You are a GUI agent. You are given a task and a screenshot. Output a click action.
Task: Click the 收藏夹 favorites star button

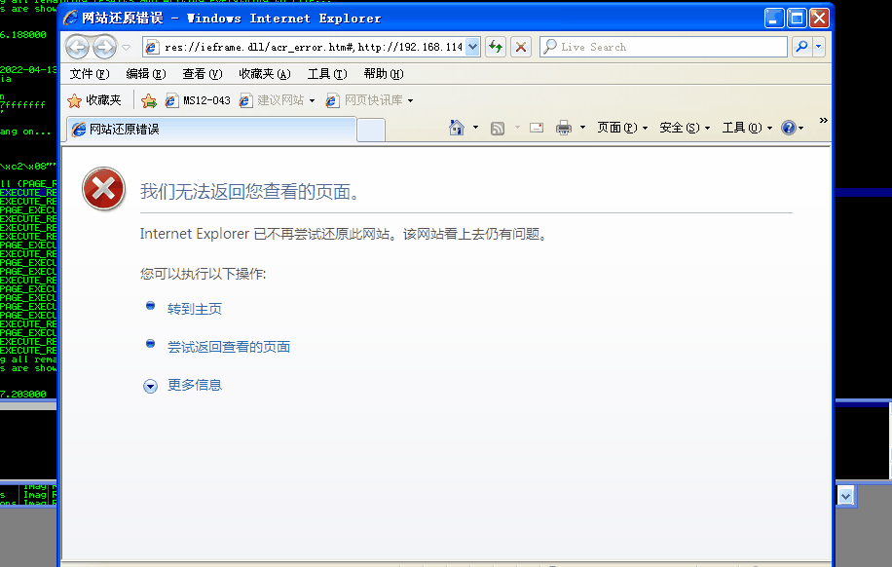(94, 100)
